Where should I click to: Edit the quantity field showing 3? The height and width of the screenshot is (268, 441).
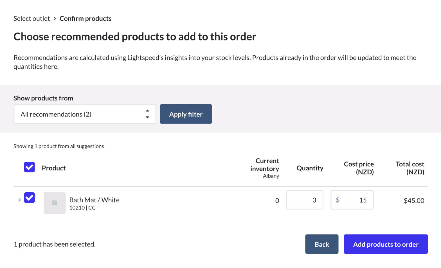point(305,200)
